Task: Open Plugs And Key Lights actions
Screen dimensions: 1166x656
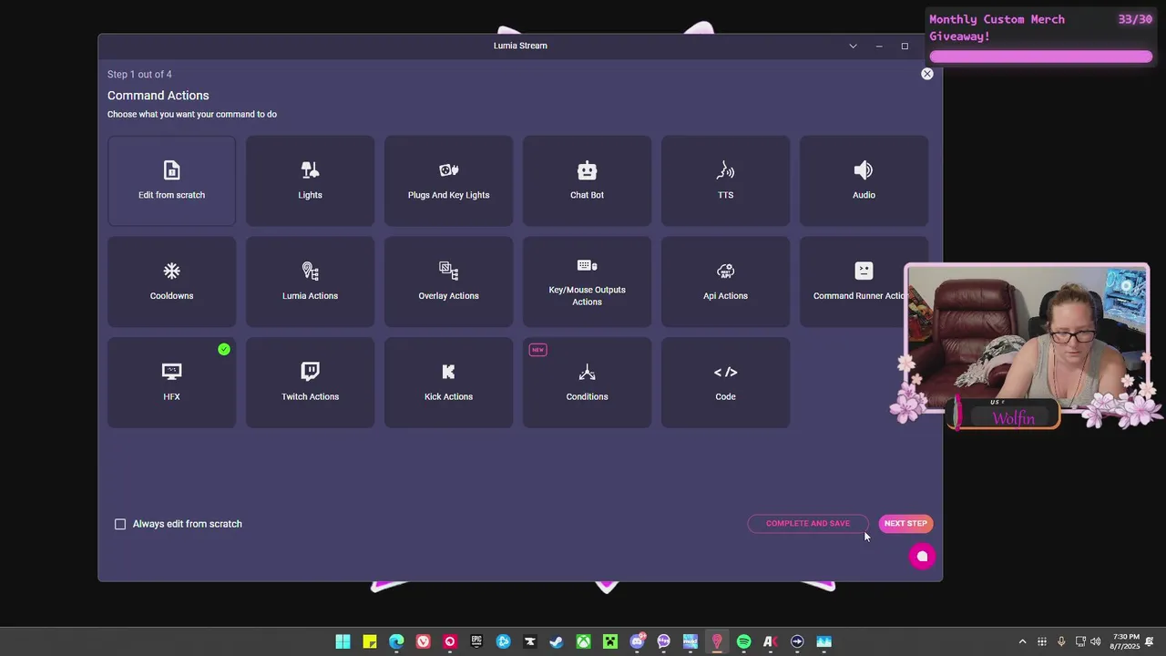Action: point(448,180)
